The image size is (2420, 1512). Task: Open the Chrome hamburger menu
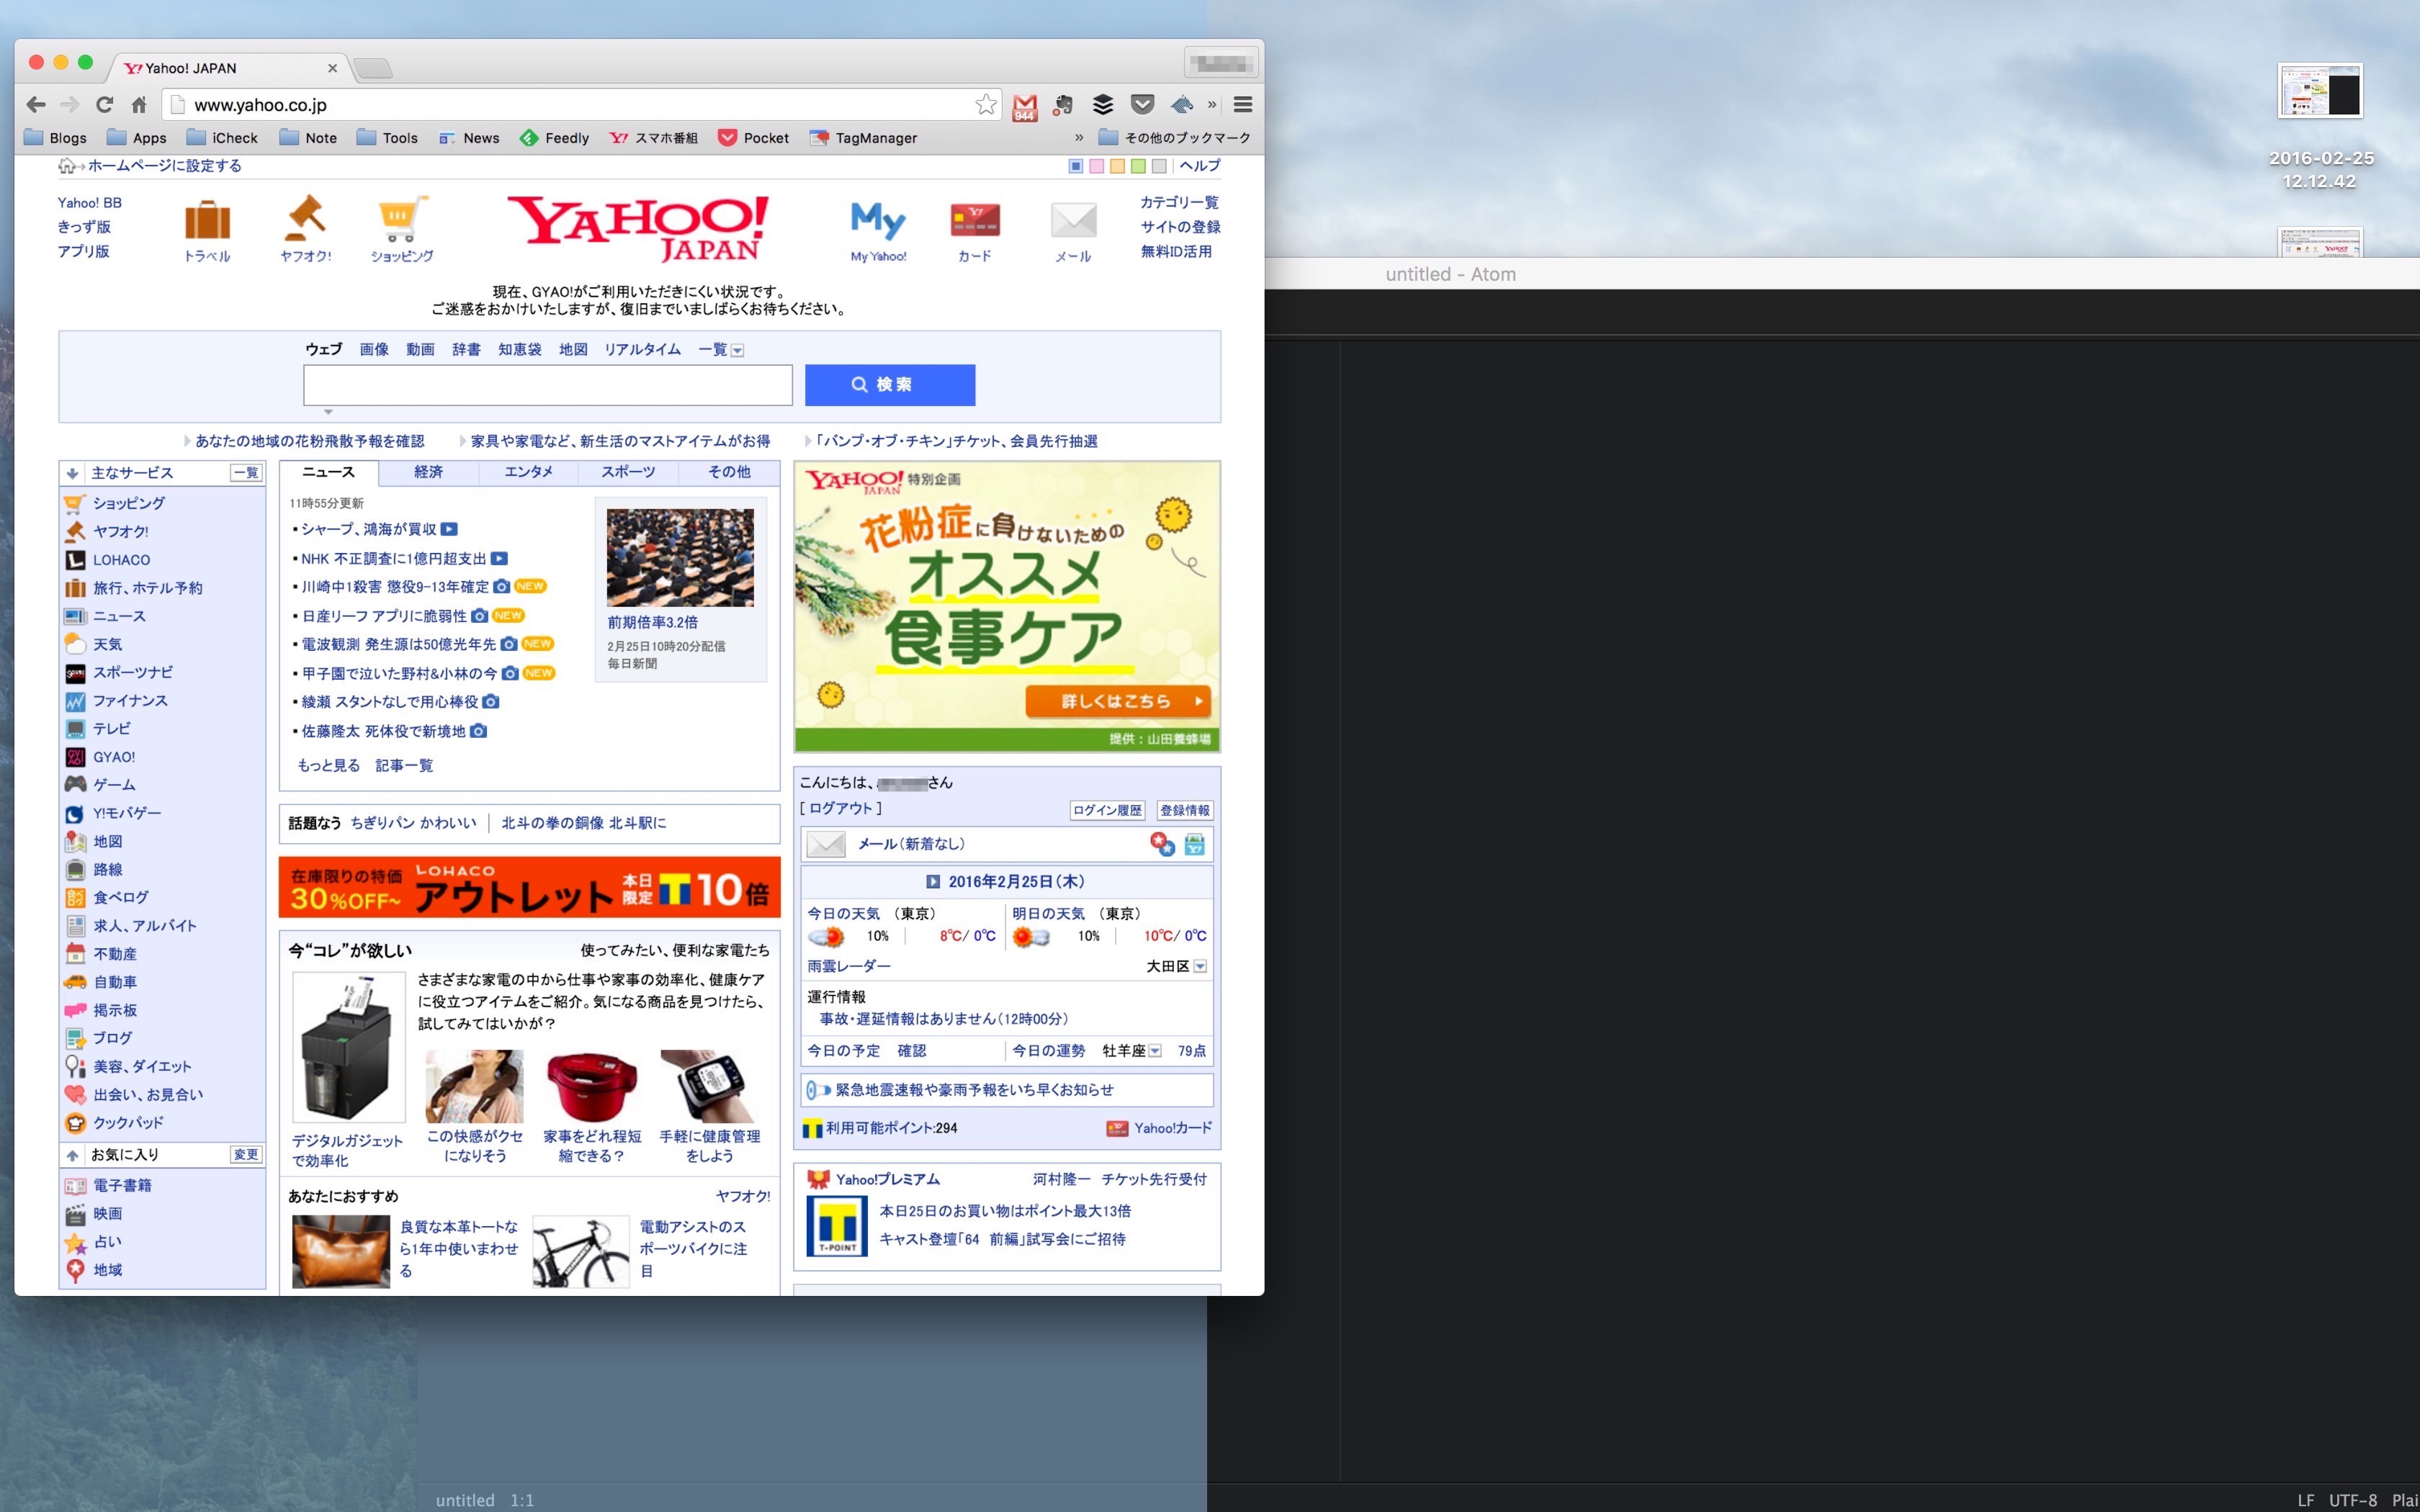click(1242, 104)
